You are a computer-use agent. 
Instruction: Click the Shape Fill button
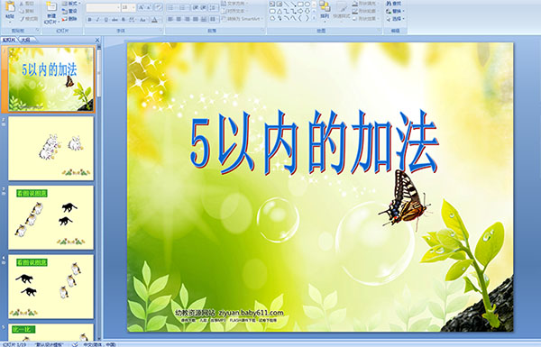click(366, 4)
